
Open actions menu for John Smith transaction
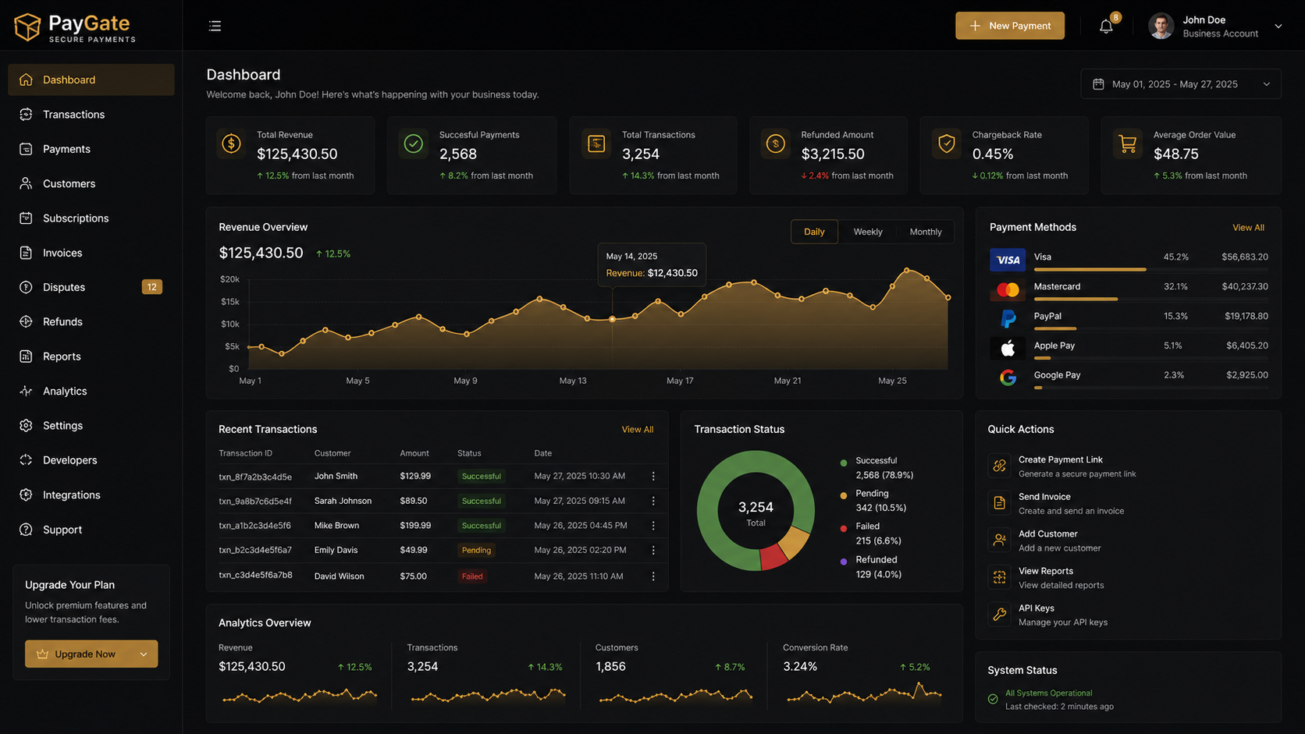click(x=653, y=476)
